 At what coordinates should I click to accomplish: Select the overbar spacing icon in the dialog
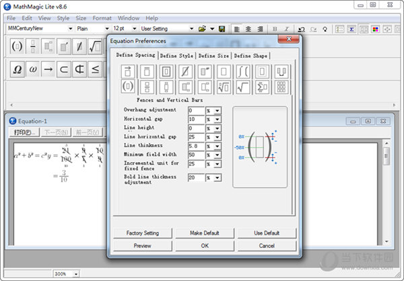[147, 71]
